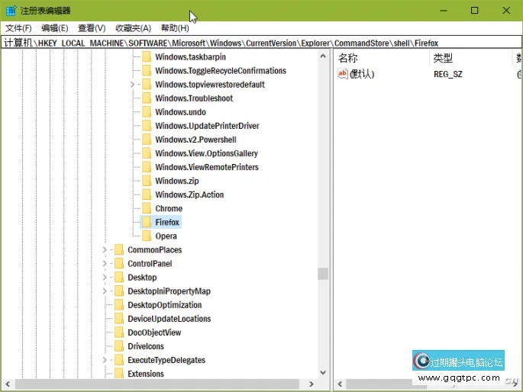Screen dimensions: 523x392
Task: Click the Opera key folder icon
Action: 147,236
